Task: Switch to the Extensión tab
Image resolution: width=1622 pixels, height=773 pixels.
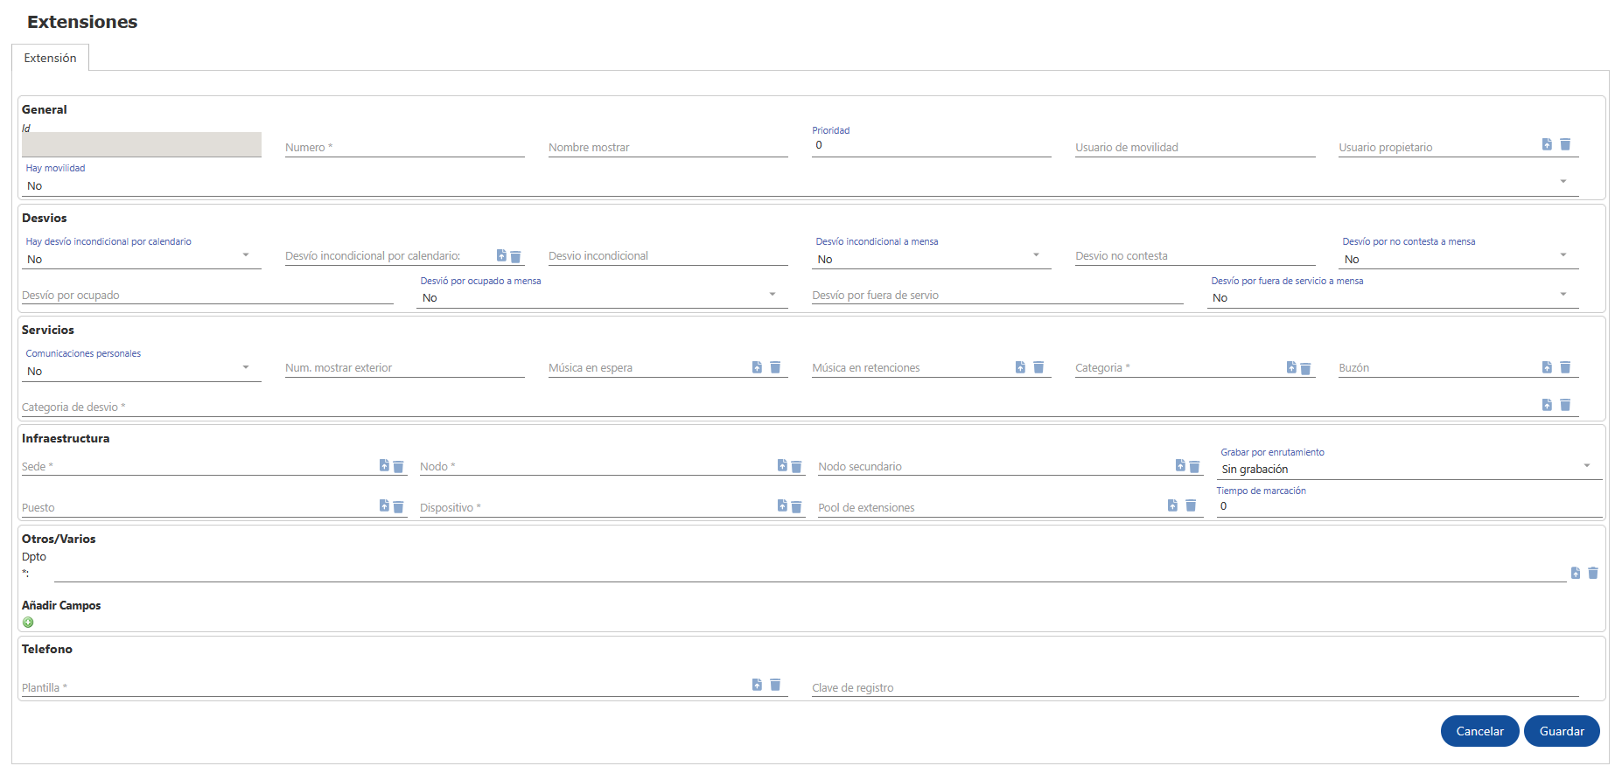Action: 50,58
